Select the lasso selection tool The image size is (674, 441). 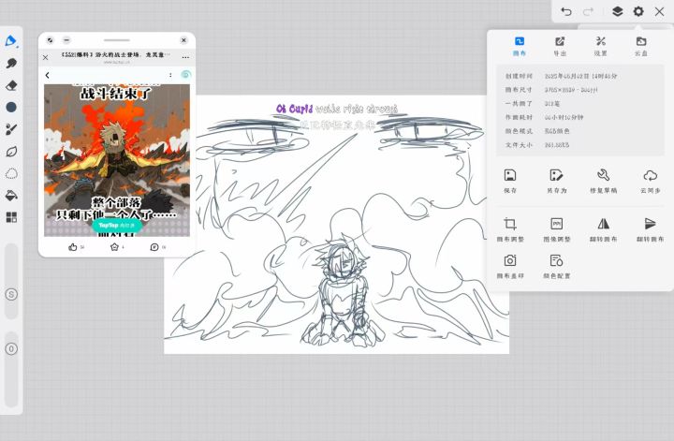(x=11, y=173)
